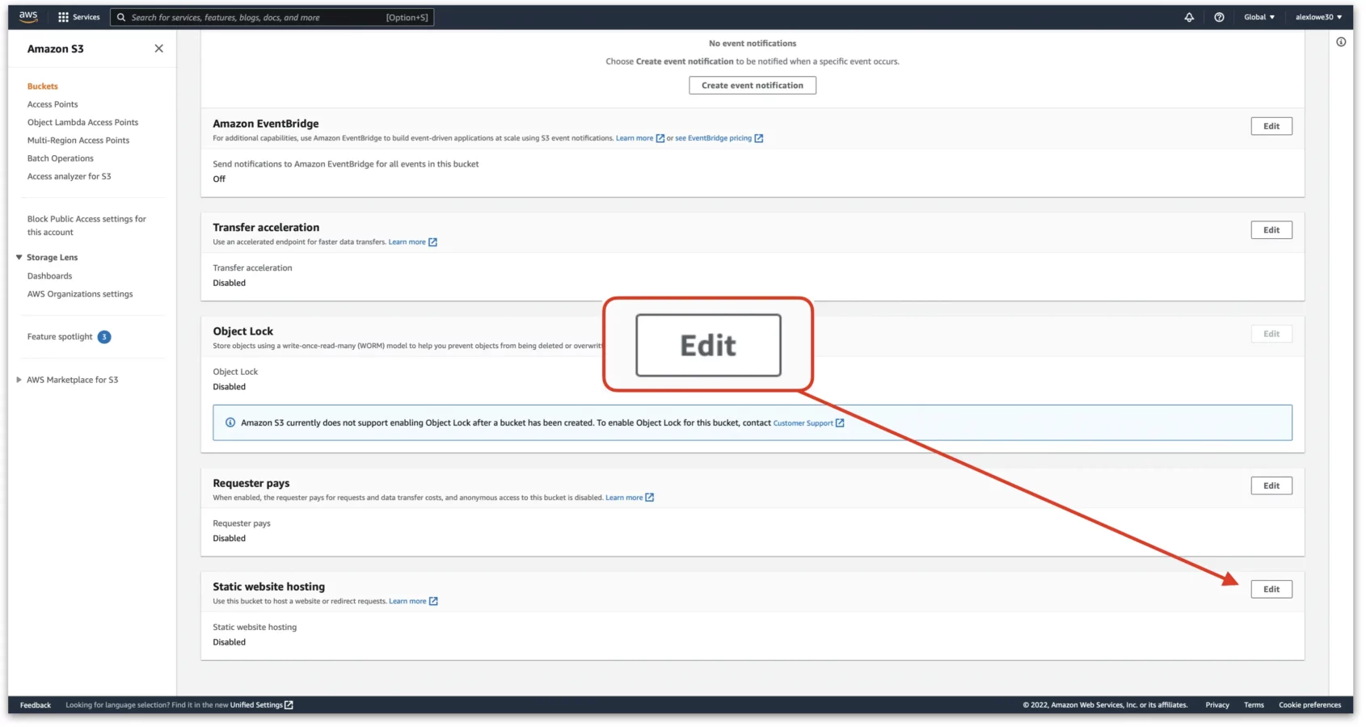
Task: Open the help question mark icon
Action: [x=1219, y=17]
